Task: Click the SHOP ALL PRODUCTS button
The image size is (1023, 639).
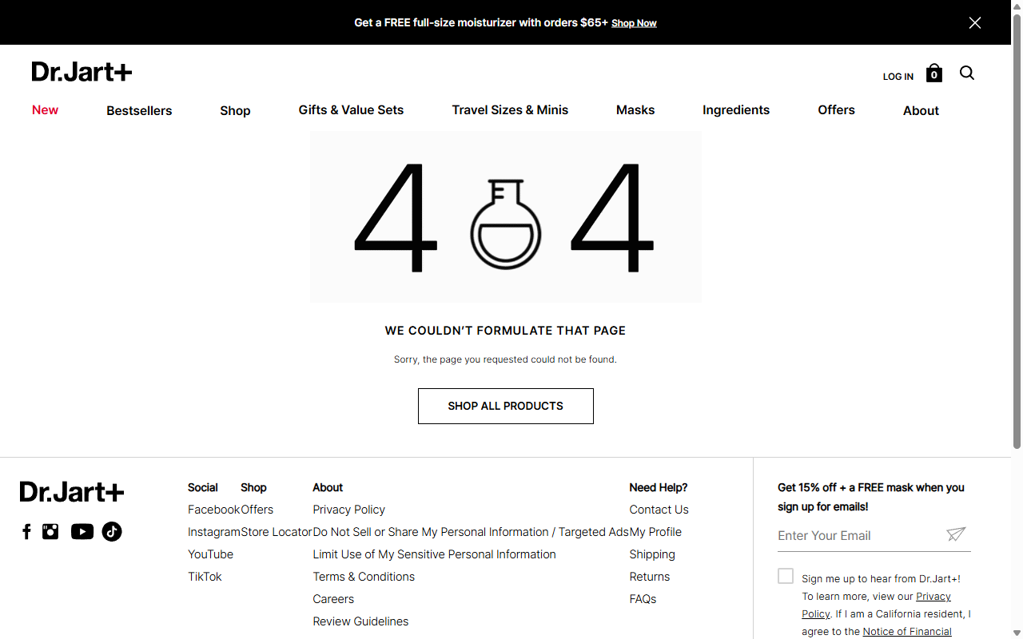Action: coord(506,406)
